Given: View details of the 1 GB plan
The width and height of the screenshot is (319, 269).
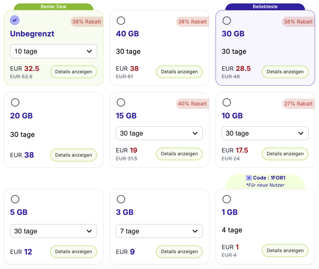Looking at the screenshot, I should pyautogui.click(x=285, y=251).
